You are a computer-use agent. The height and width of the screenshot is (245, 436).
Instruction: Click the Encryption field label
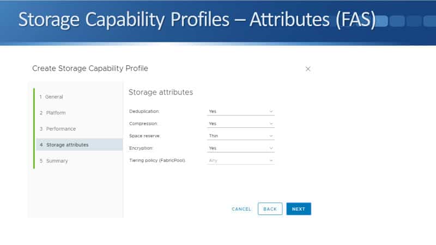click(x=141, y=148)
